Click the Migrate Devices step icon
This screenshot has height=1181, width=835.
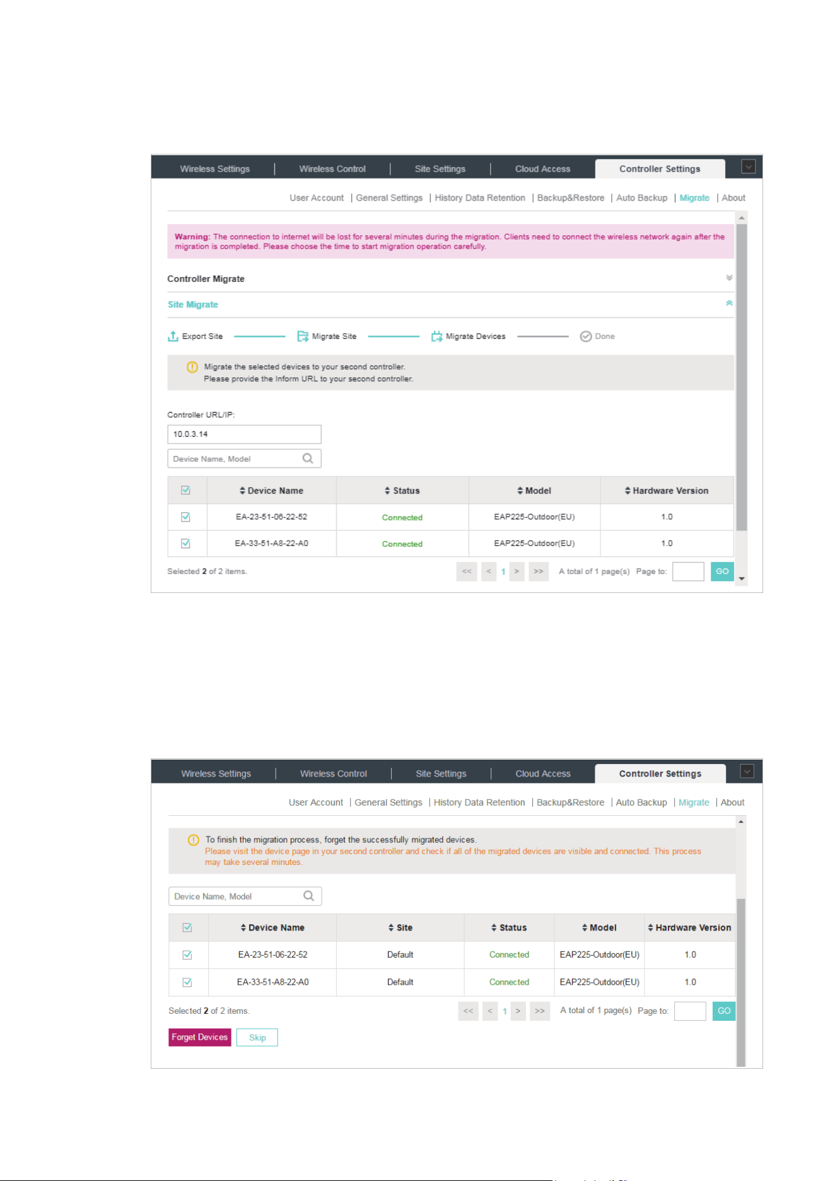pyautogui.click(x=436, y=336)
